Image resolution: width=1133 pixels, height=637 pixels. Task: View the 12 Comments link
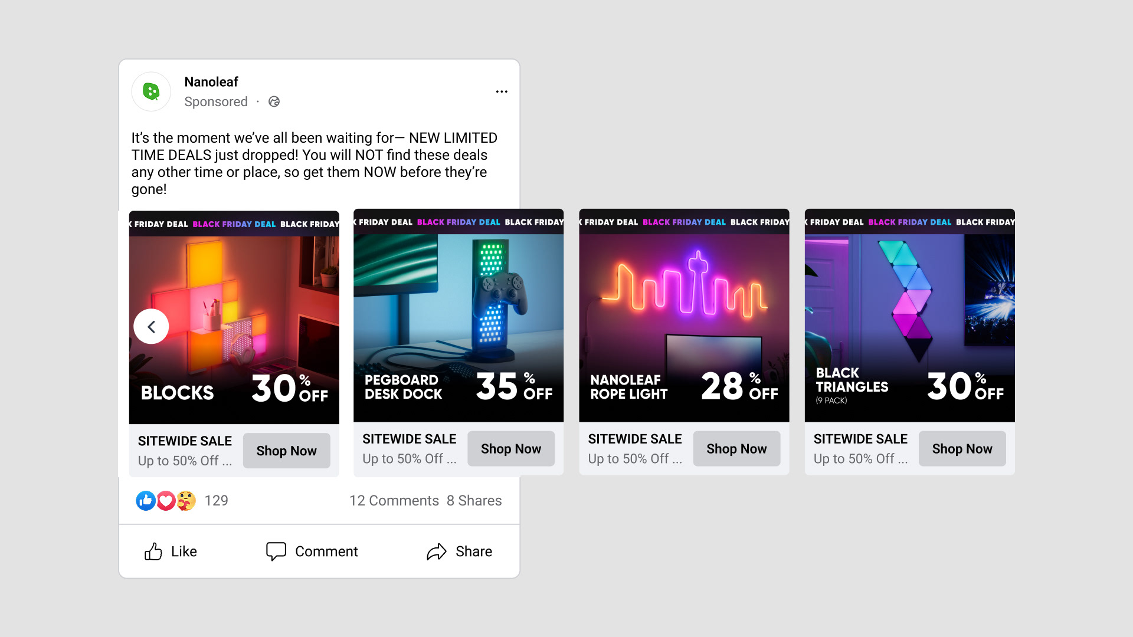coord(394,501)
